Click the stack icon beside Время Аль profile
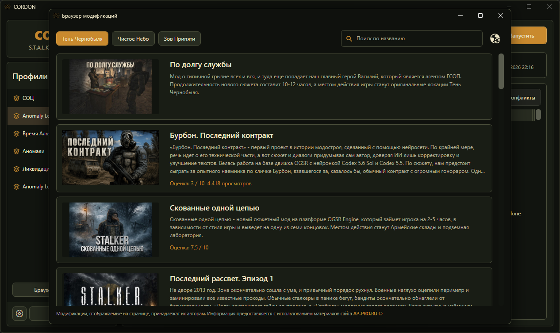 click(x=16, y=134)
